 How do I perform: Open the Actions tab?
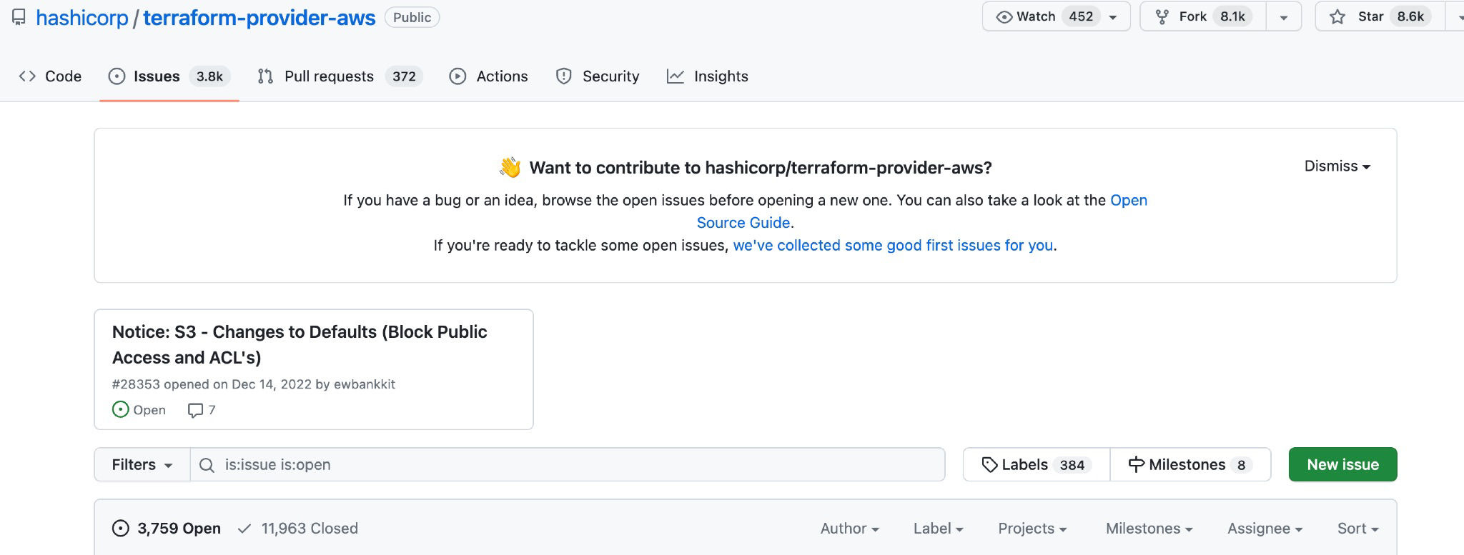point(488,76)
